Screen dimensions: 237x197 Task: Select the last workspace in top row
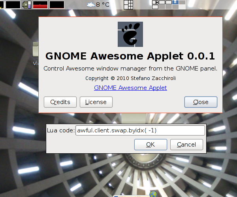click(182, 2)
